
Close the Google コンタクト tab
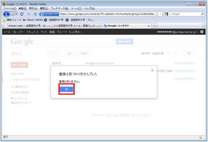[149, 26]
